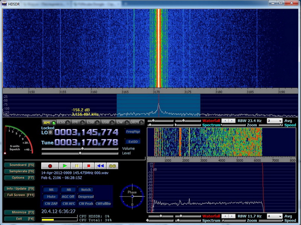
Task: Click the Exit [F4] button
Action: click(20, 219)
